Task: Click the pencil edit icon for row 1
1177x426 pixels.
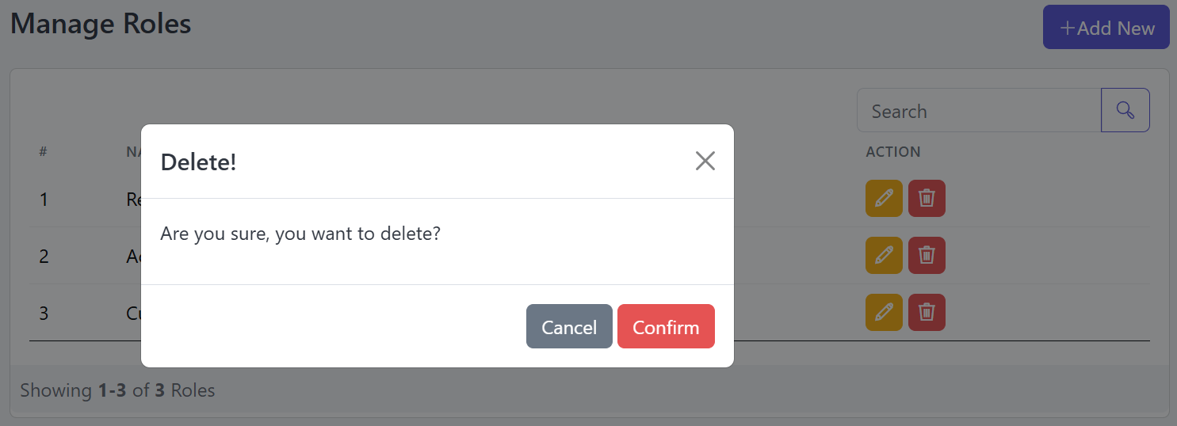Action: (x=884, y=198)
